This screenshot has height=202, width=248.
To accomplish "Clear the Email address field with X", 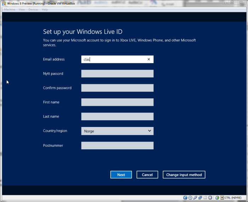I will 149,59.
